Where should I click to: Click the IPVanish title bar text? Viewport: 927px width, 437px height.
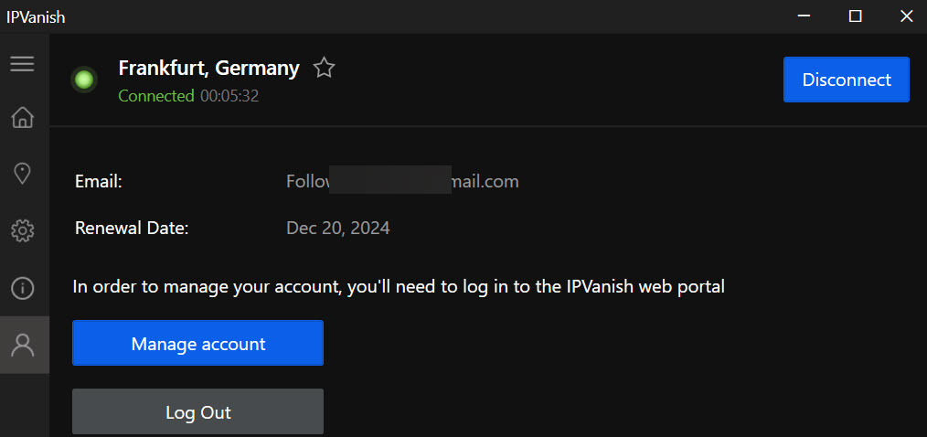[36, 16]
